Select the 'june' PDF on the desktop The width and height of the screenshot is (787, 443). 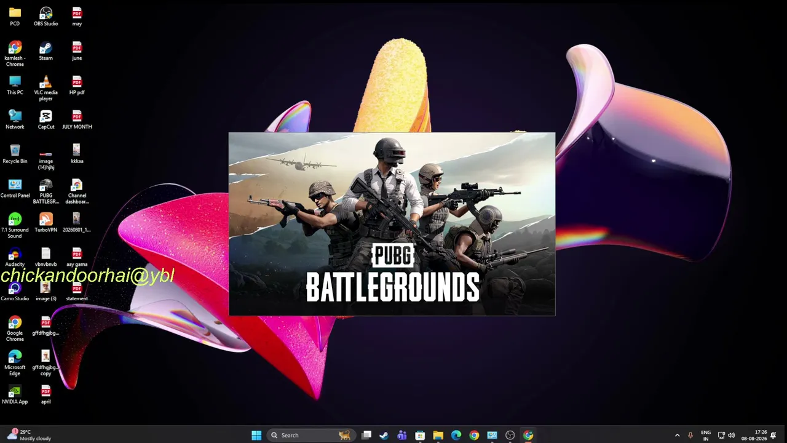(x=77, y=51)
